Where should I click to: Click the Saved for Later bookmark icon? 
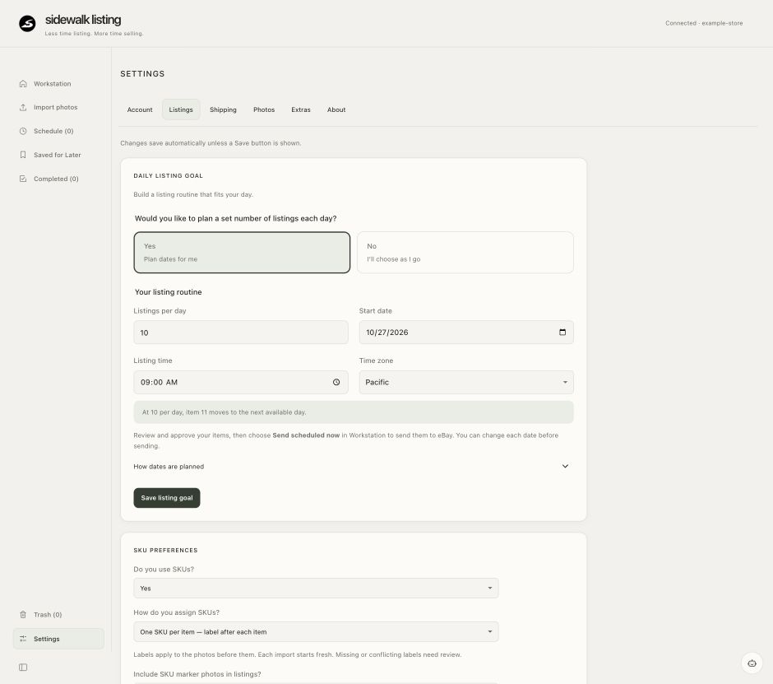pos(23,155)
